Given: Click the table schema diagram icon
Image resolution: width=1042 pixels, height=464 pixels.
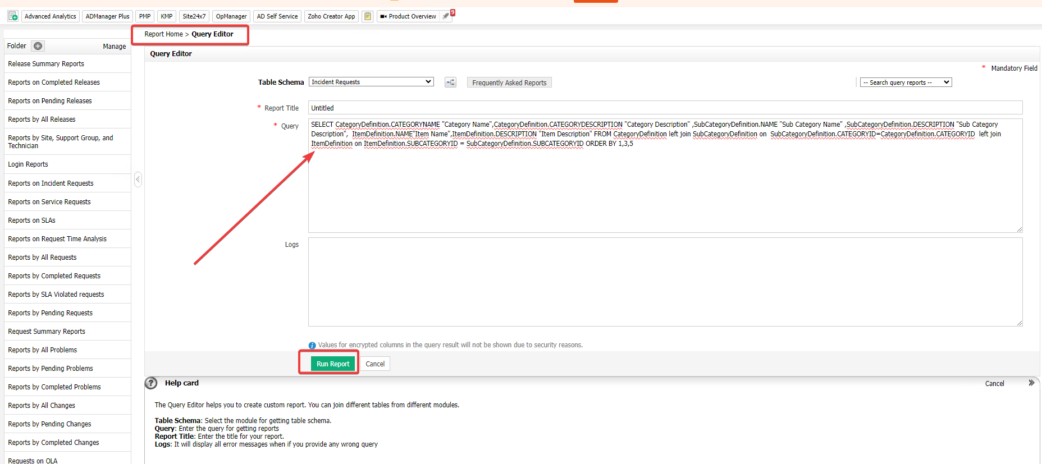Looking at the screenshot, I should coord(450,82).
